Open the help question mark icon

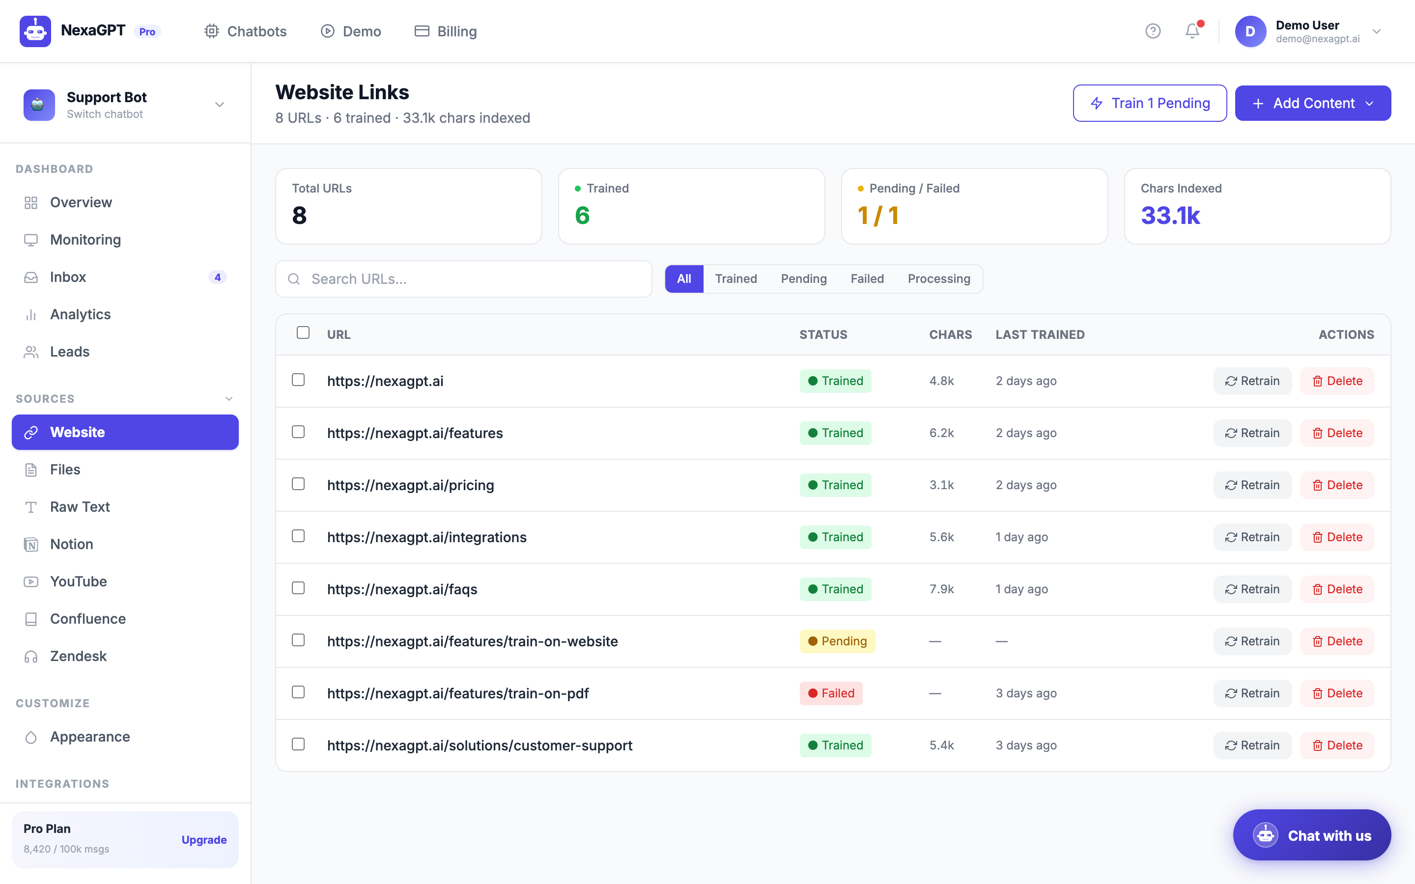point(1153,31)
